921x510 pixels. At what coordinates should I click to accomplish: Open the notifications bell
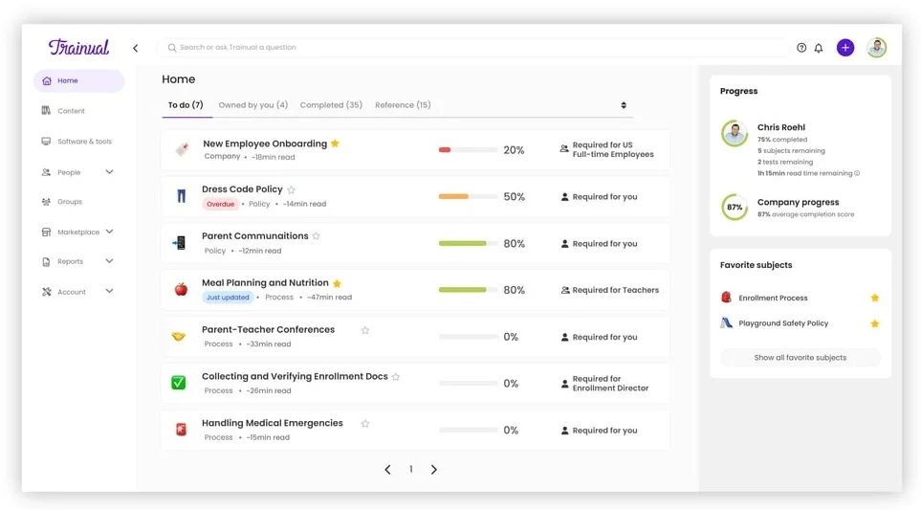[x=819, y=48]
